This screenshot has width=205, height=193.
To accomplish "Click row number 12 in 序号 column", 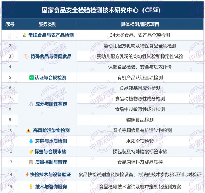I will (10, 151).
